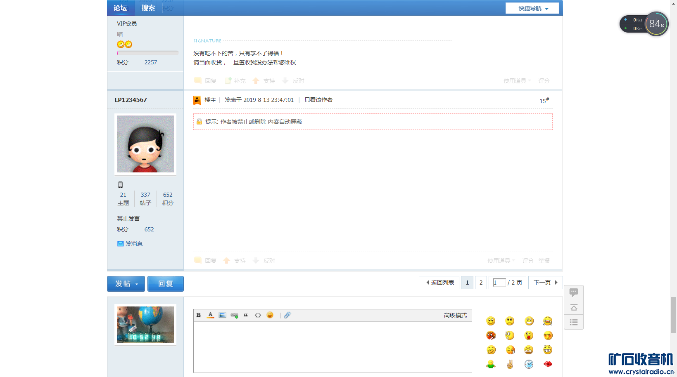Insert the red lips kiss emoticon

pos(548,364)
